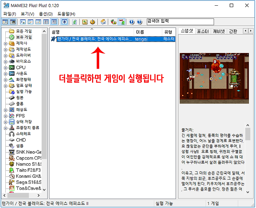Click the blue exclamation About icon
Viewport: 256px width, 208px height.
[x=132, y=22]
